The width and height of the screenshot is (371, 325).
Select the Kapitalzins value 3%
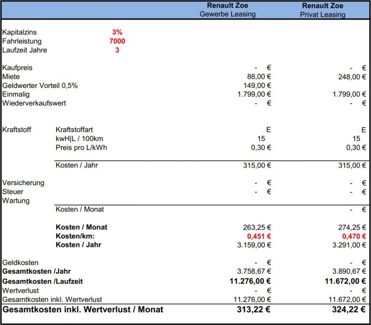[117, 32]
